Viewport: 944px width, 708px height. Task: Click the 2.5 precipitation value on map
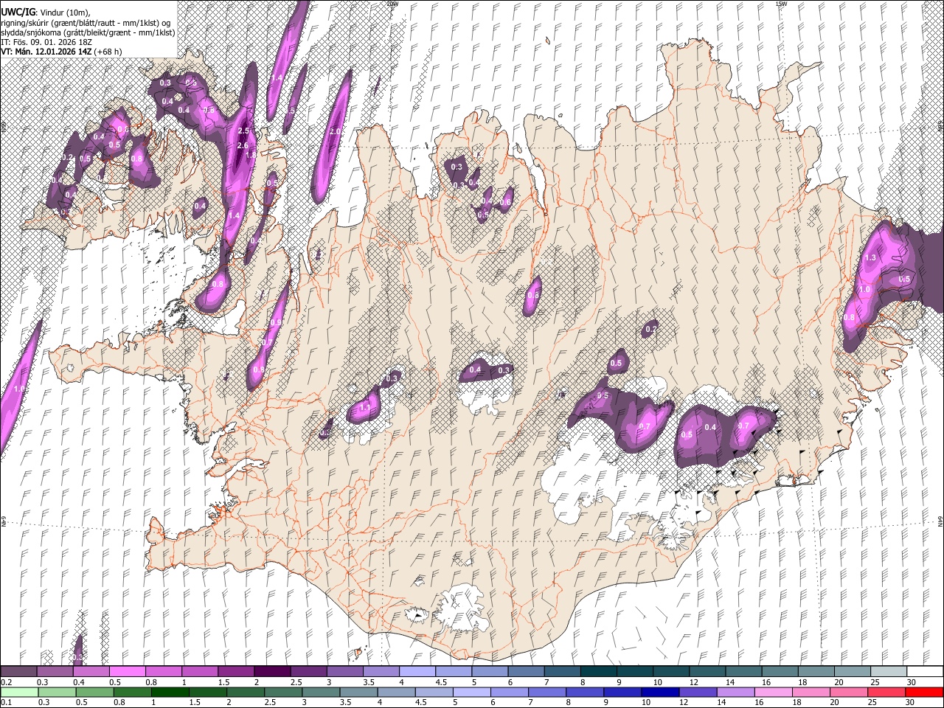(x=244, y=131)
